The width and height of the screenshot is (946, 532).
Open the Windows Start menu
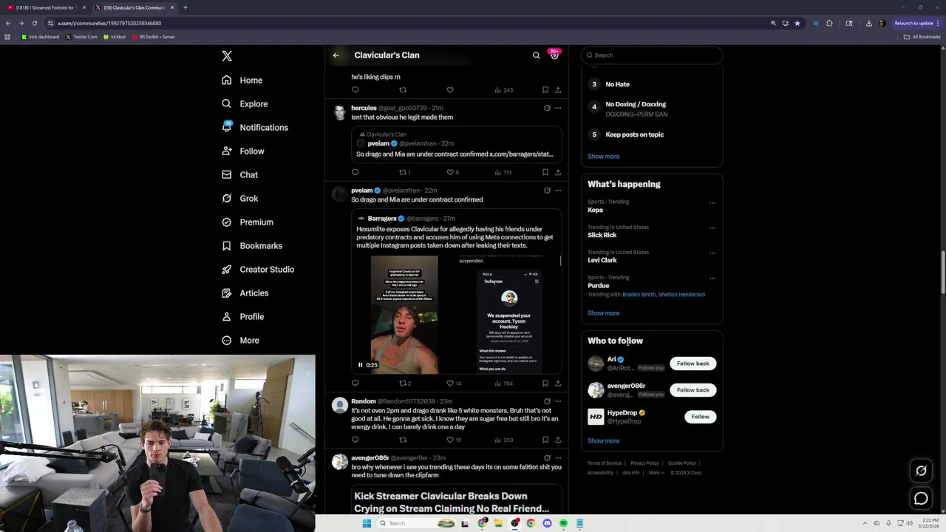[x=367, y=523]
